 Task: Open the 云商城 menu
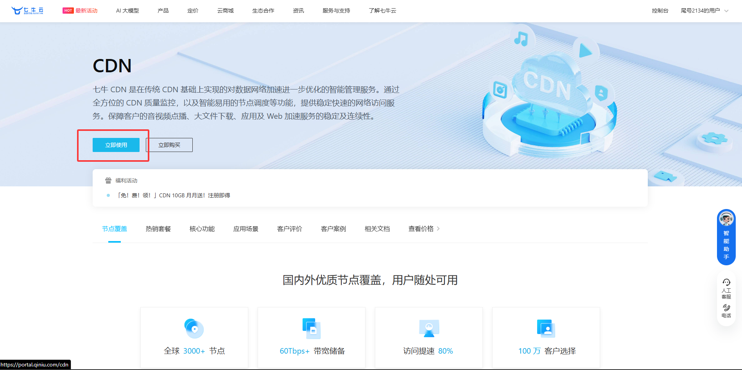coord(225,11)
